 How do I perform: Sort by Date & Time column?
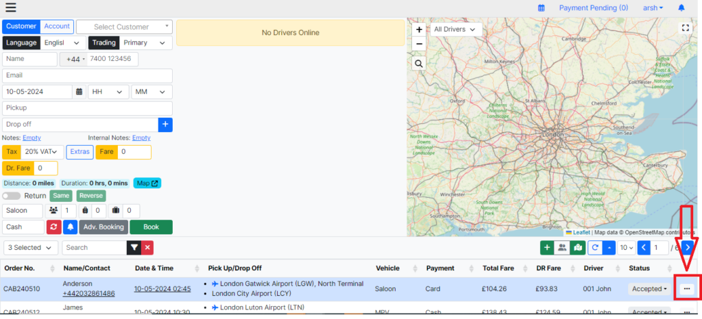(x=197, y=268)
